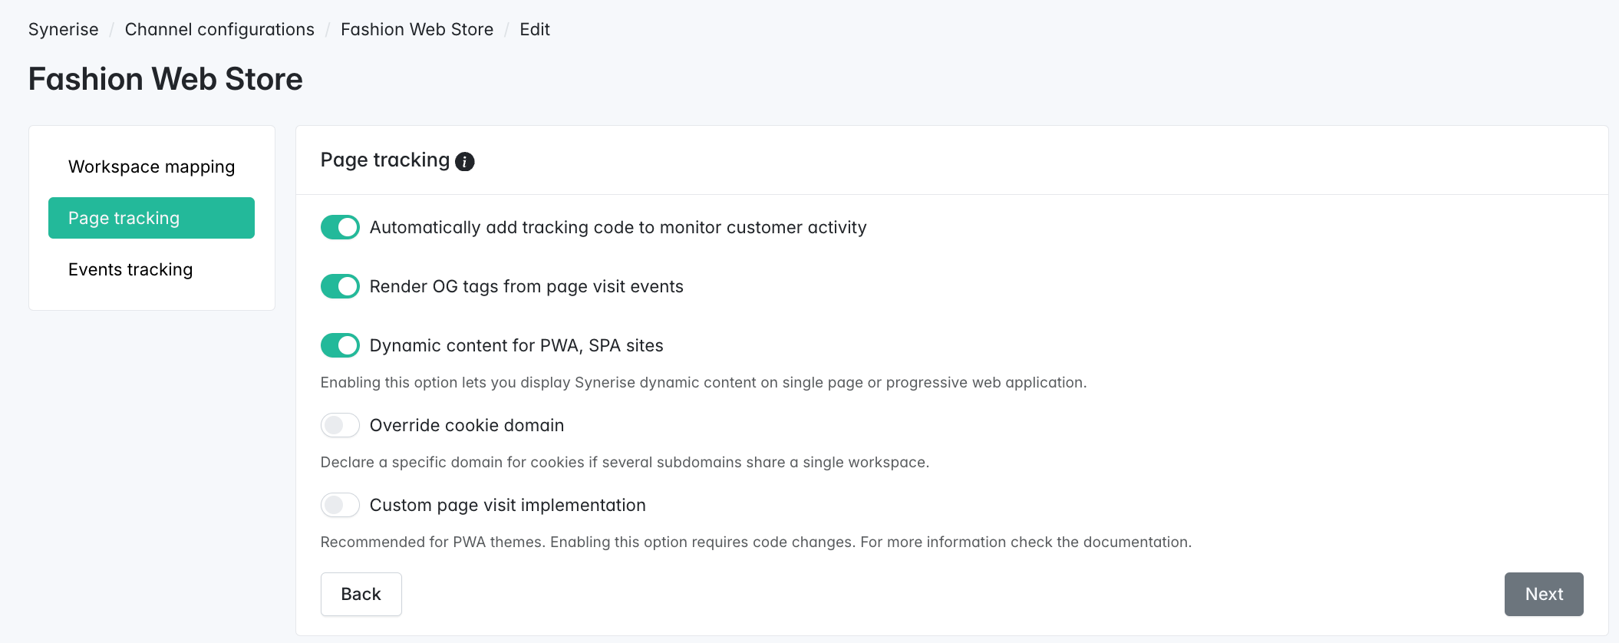Viewport: 1619px width, 643px height.
Task: Open Synerise breadcrumb link
Action: [x=64, y=29]
